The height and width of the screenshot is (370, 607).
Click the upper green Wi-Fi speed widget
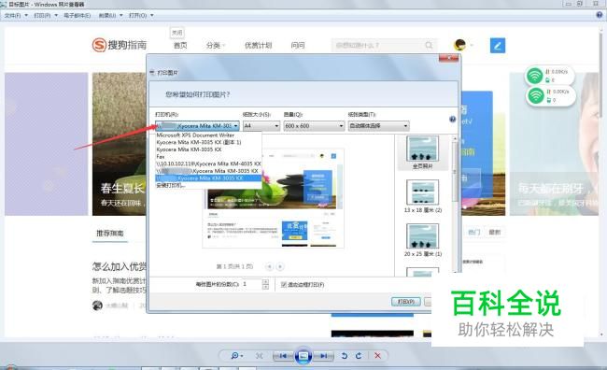pos(549,76)
